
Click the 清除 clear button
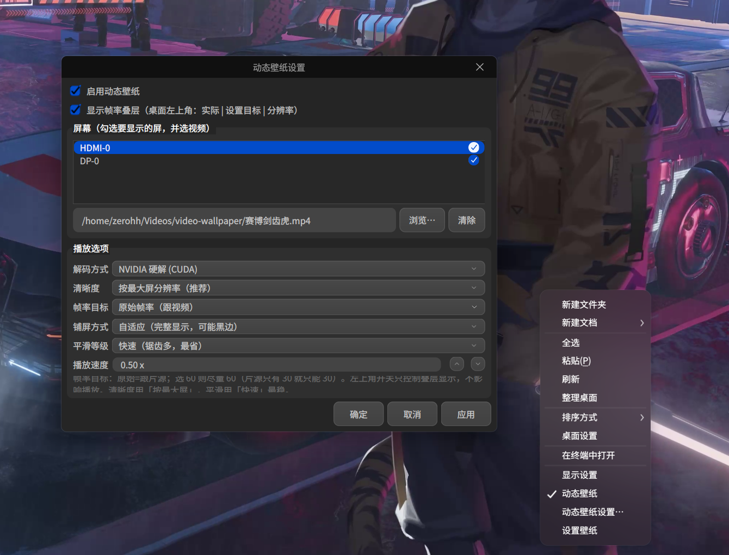[x=467, y=220]
